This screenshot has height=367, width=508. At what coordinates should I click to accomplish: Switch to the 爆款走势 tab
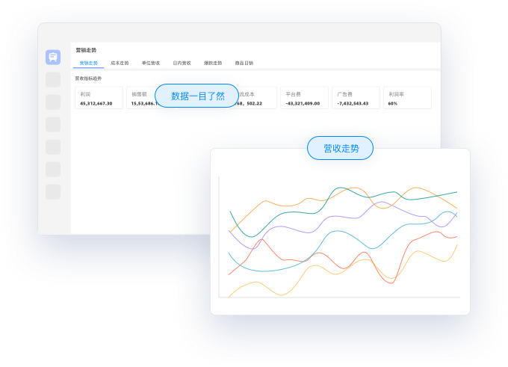coord(213,64)
